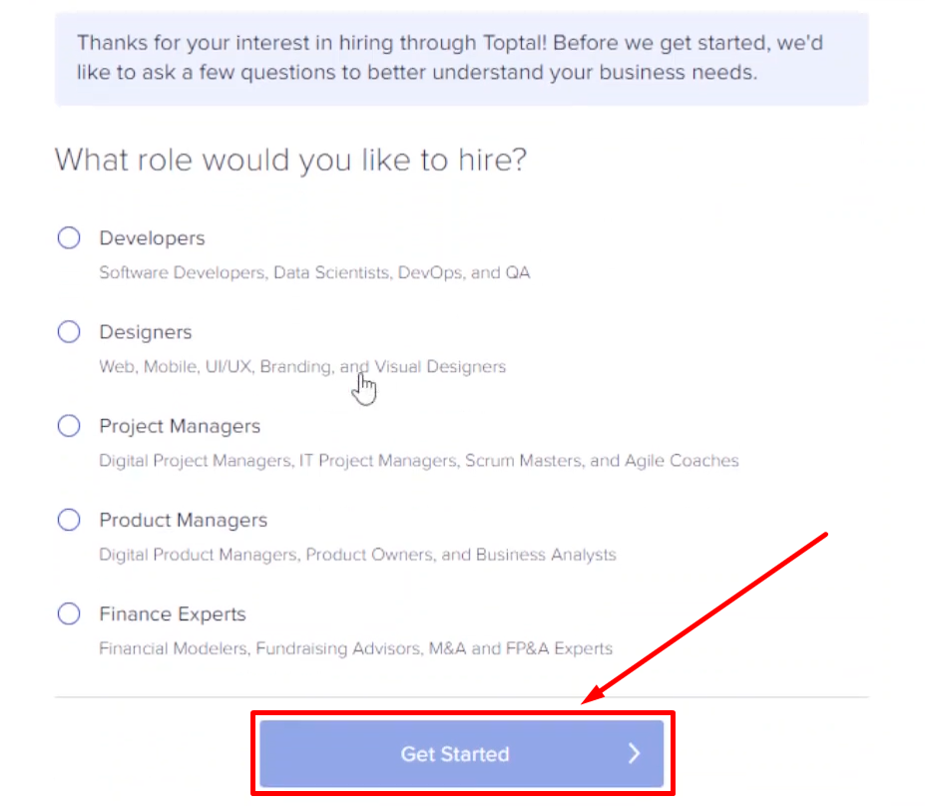Click the Product Managers role label
Image resolution: width=925 pixels, height=806 pixels.
(x=183, y=519)
